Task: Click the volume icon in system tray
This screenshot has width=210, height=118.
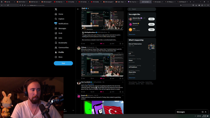Action: tap(200, 116)
